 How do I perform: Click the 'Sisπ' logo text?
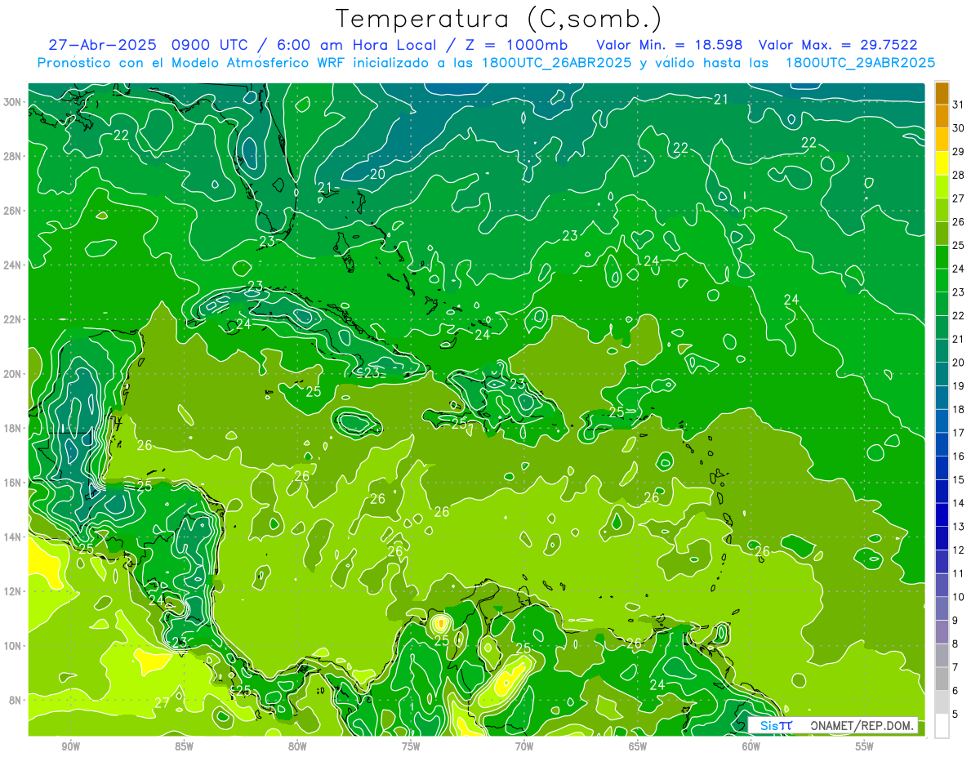776,725
